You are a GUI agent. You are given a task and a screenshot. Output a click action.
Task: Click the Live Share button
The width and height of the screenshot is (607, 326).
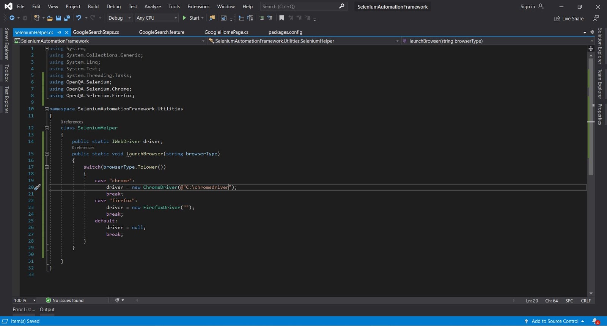point(569,19)
